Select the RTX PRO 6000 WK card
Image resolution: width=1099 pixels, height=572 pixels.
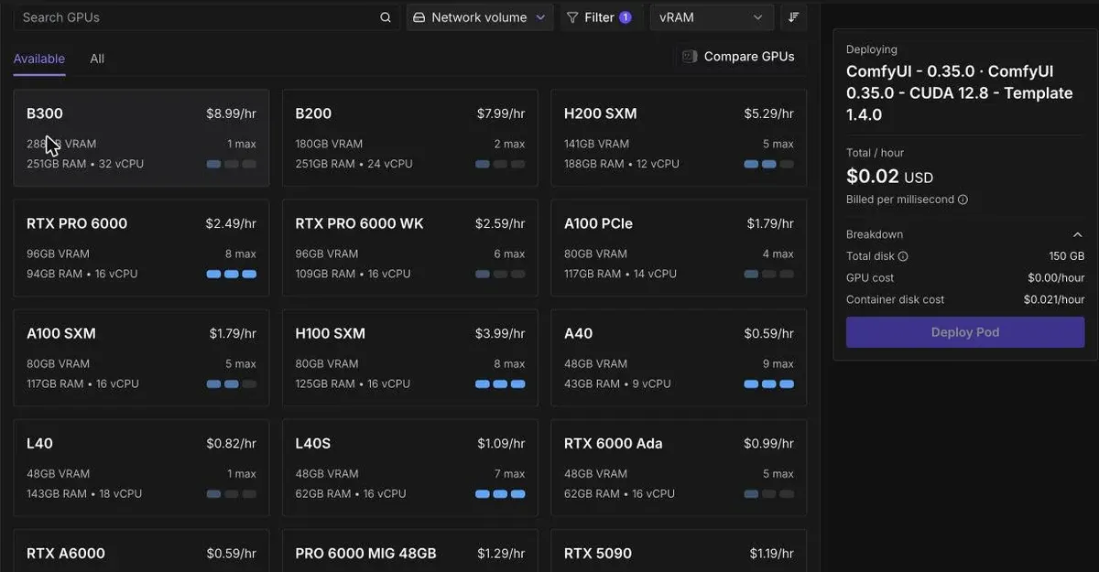[410, 248]
